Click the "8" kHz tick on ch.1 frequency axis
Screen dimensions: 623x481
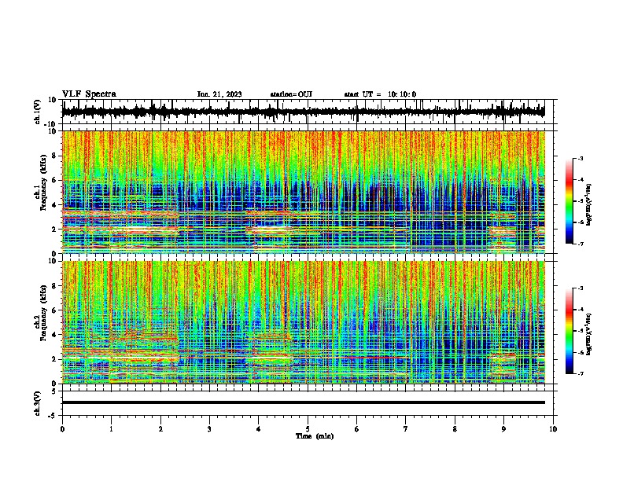coord(55,156)
